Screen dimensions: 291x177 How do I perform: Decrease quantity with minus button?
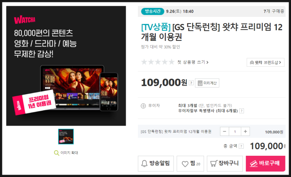224,131
